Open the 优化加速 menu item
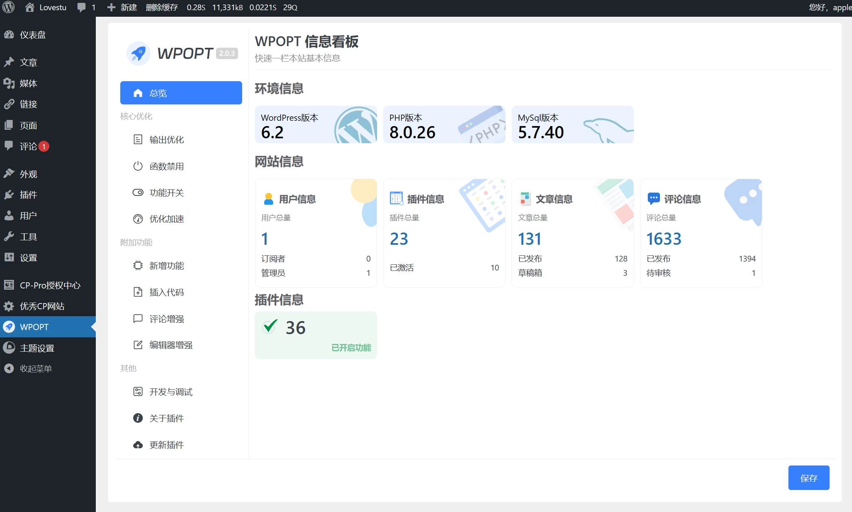The width and height of the screenshot is (852, 512). [x=181, y=219]
